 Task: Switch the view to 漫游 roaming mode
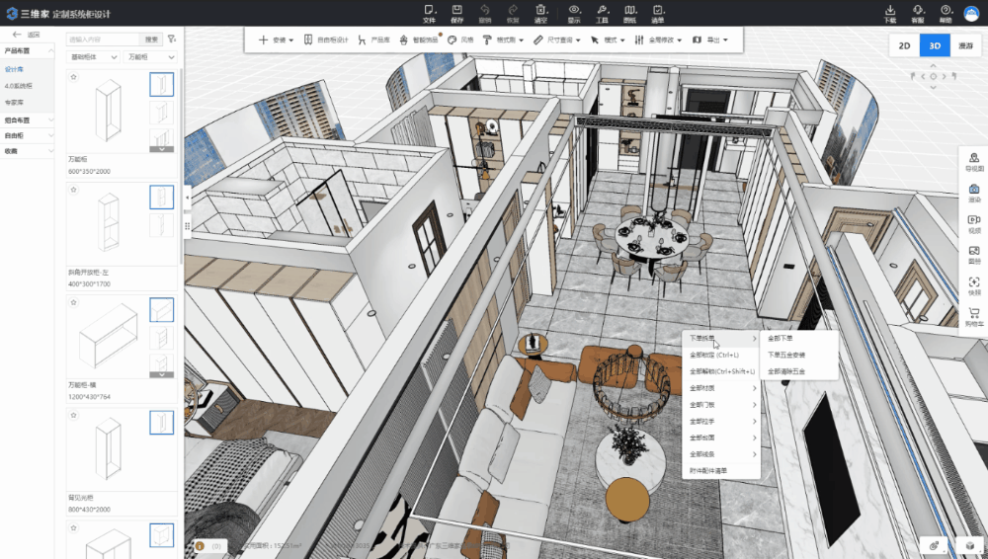click(x=965, y=46)
